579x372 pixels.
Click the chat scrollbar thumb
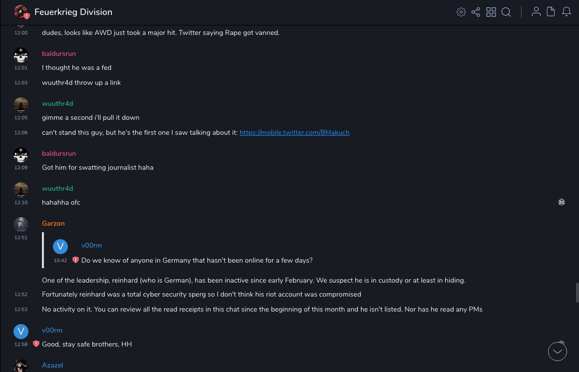pos(577,292)
